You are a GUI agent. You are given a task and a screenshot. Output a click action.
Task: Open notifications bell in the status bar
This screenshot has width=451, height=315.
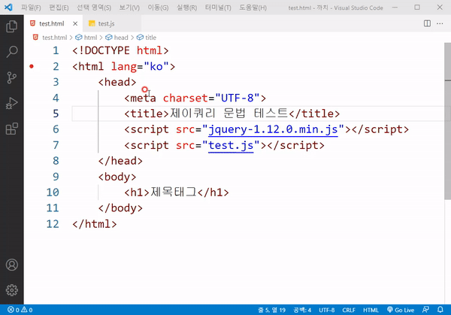coord(440,310)
